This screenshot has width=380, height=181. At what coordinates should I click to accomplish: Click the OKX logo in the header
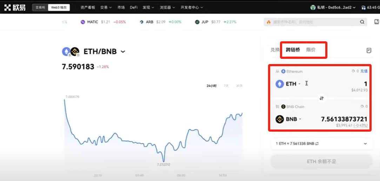tap(14, 7)
